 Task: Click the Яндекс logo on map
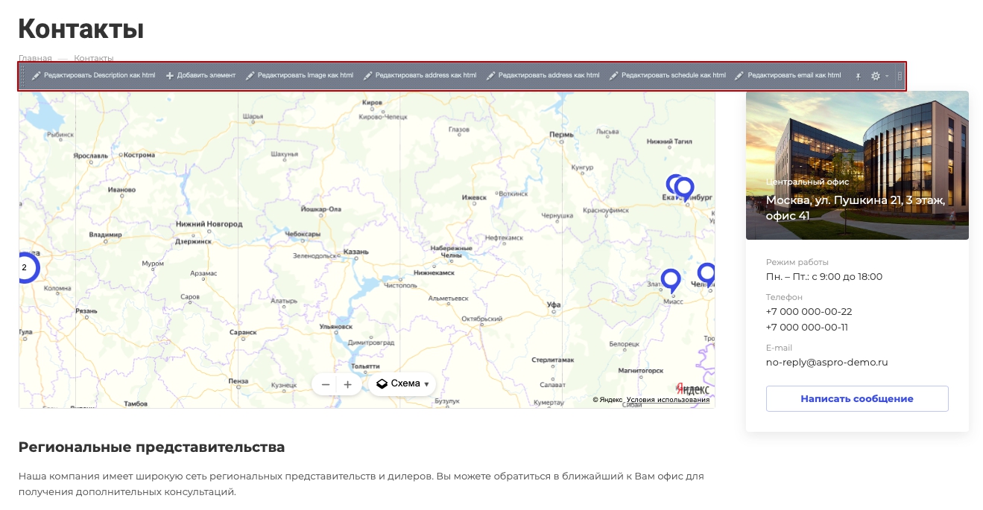(x=692, y=389)
